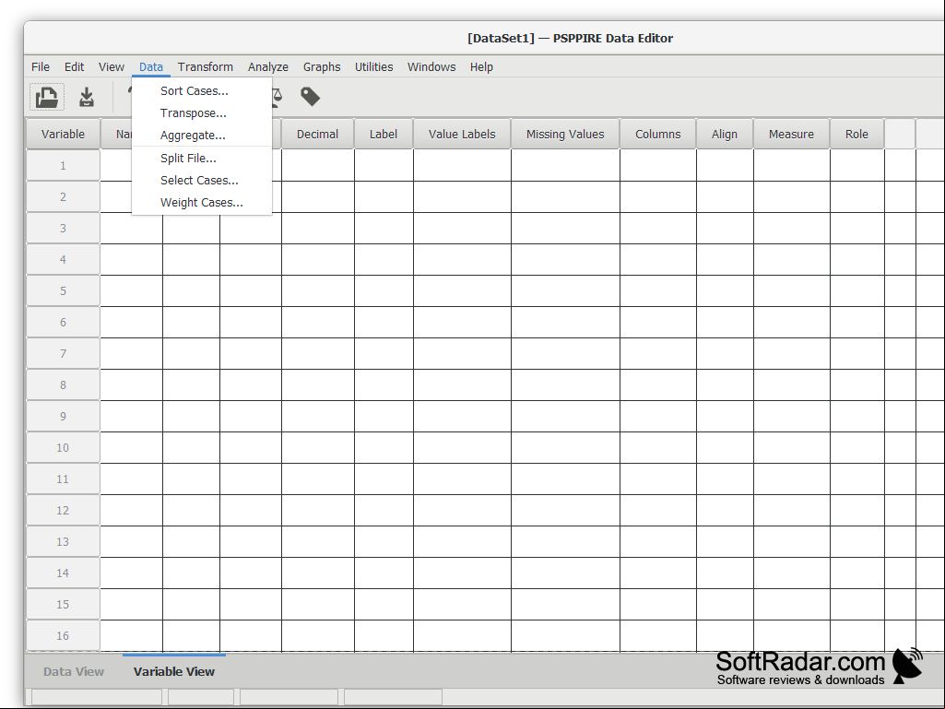Select row header 13
Screen dimensions: 945x709
coord(64,541)
